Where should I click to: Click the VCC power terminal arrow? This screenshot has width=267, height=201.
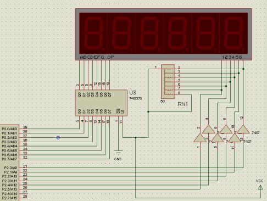(x=260, y=187)
